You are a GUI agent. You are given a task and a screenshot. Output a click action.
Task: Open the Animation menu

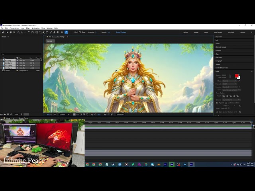coord(36,28)
